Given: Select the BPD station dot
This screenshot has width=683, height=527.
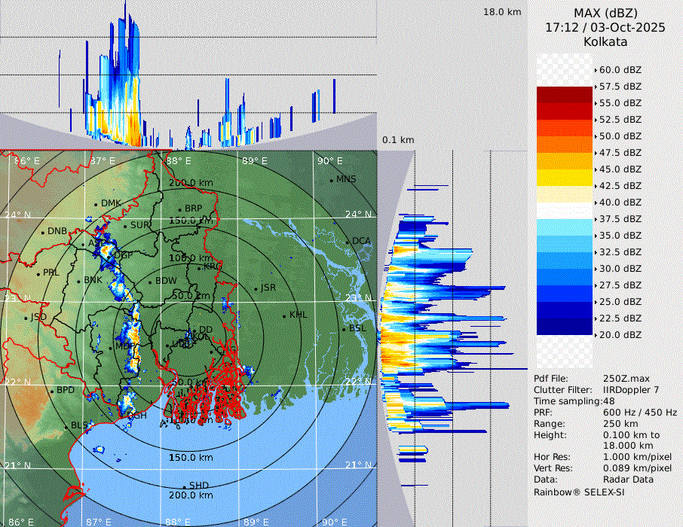Looking at the screenshot, I should point(52,391).
